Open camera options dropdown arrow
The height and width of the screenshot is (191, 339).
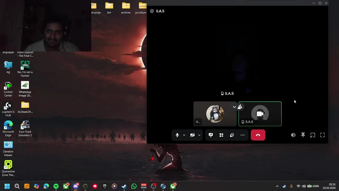199,135
